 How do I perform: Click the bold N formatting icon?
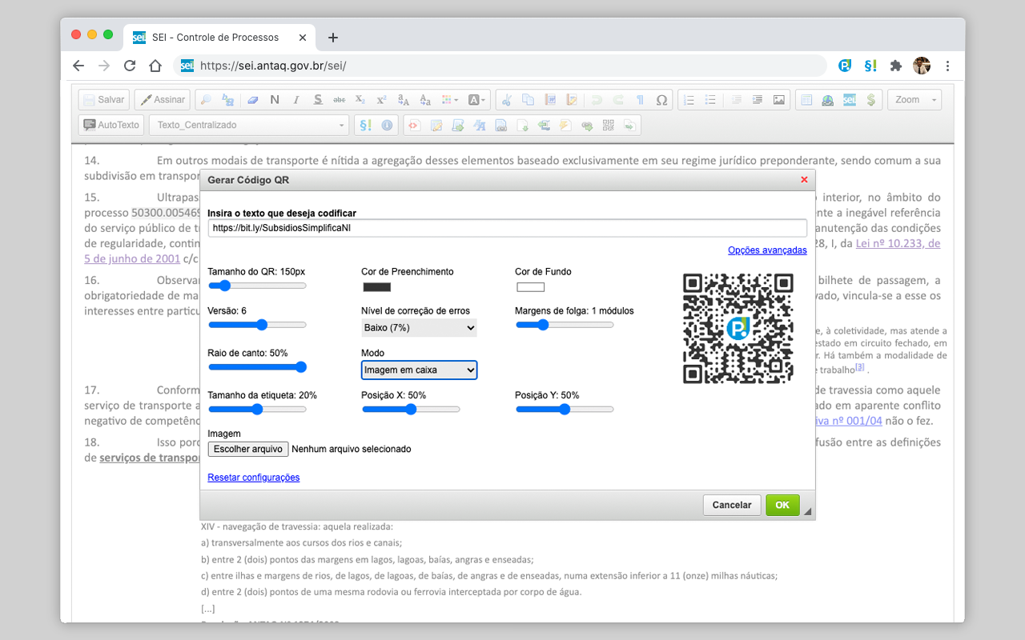pyautogui.click(x=275, y=100)
